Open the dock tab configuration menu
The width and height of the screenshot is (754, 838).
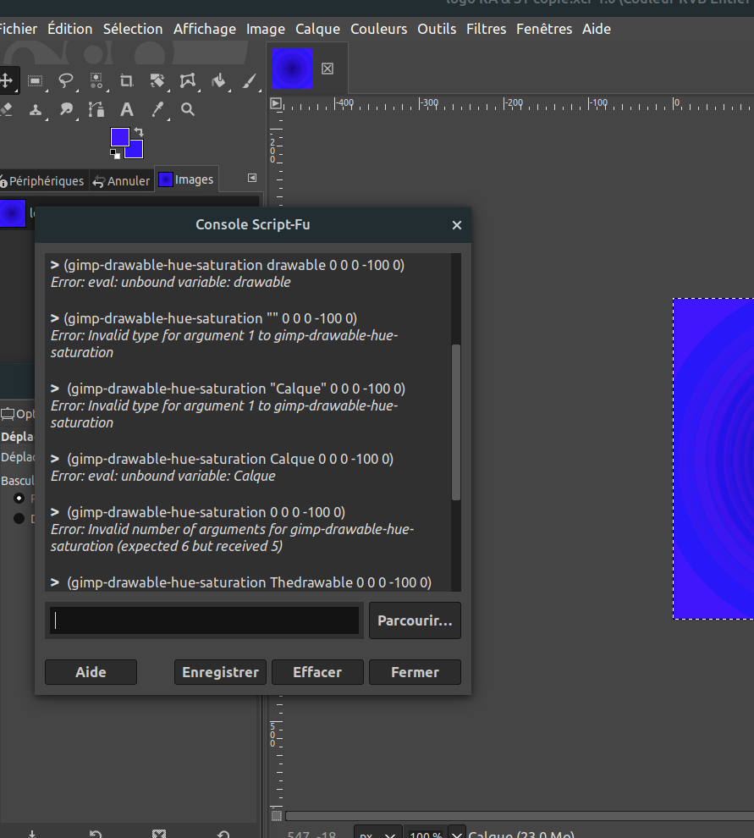(251, 179)
